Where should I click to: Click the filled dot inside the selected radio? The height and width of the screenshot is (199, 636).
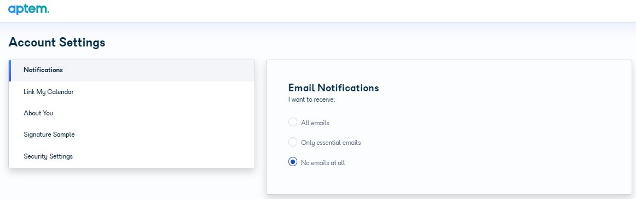tap(292, 162)
